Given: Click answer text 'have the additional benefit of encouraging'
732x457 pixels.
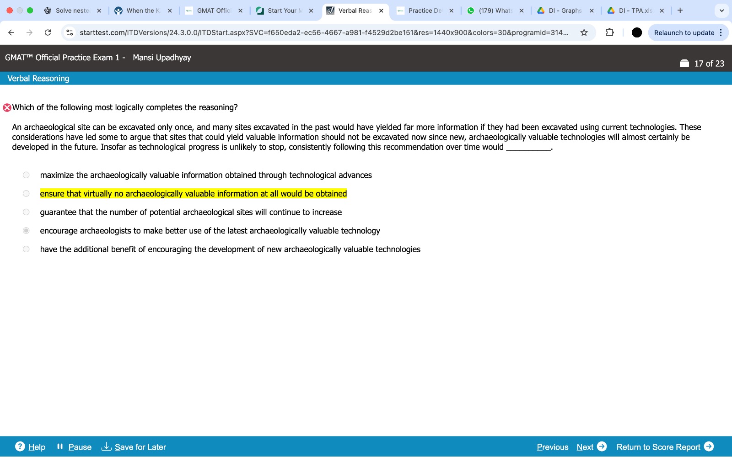Looking at the screenshot, I should click(230, 249).
